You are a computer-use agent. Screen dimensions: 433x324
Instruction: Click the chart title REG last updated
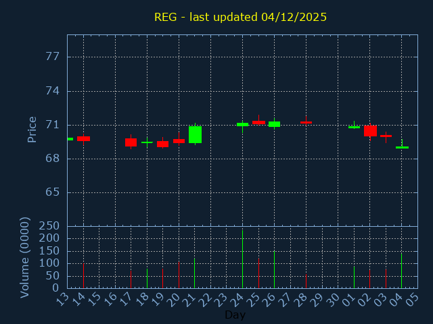240,17
